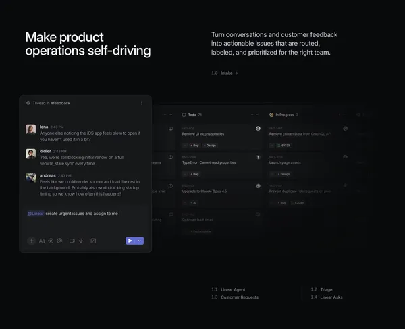Click the video clip record icon
This screenshot has width=405, height=329.
click(x=72, y=241)
